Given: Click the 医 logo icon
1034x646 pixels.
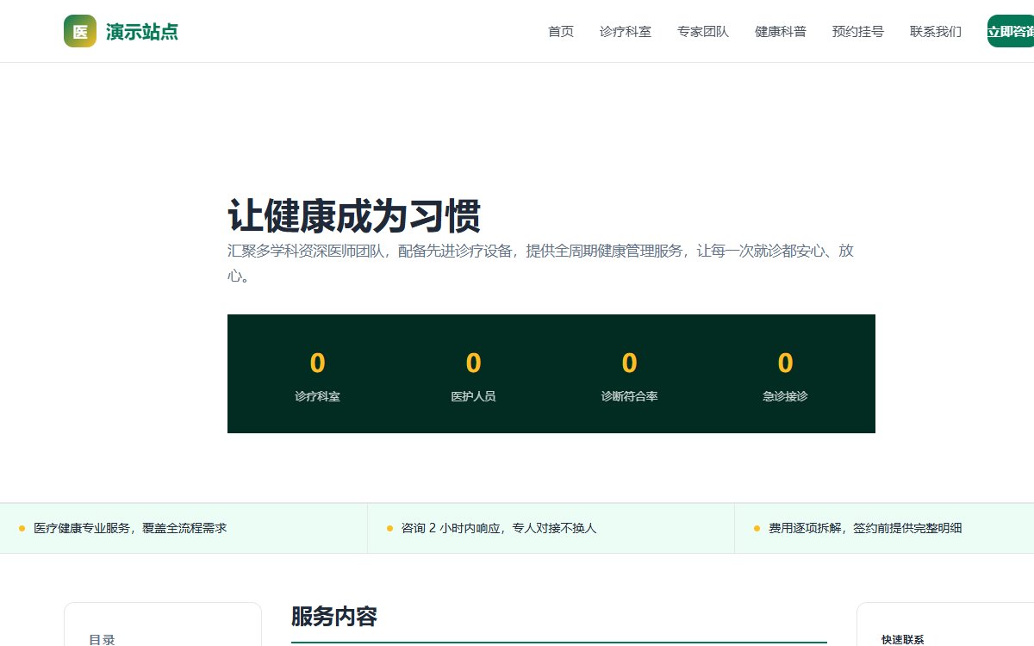Looking at the screenshot, I should [x=80, y=32].
